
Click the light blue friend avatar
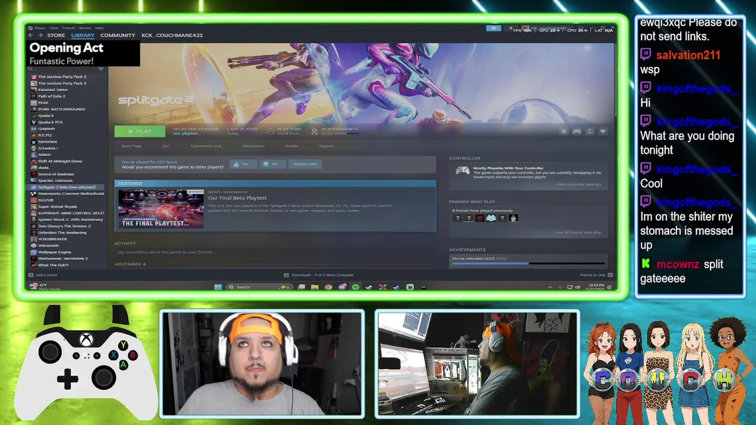tap(491, 218)
